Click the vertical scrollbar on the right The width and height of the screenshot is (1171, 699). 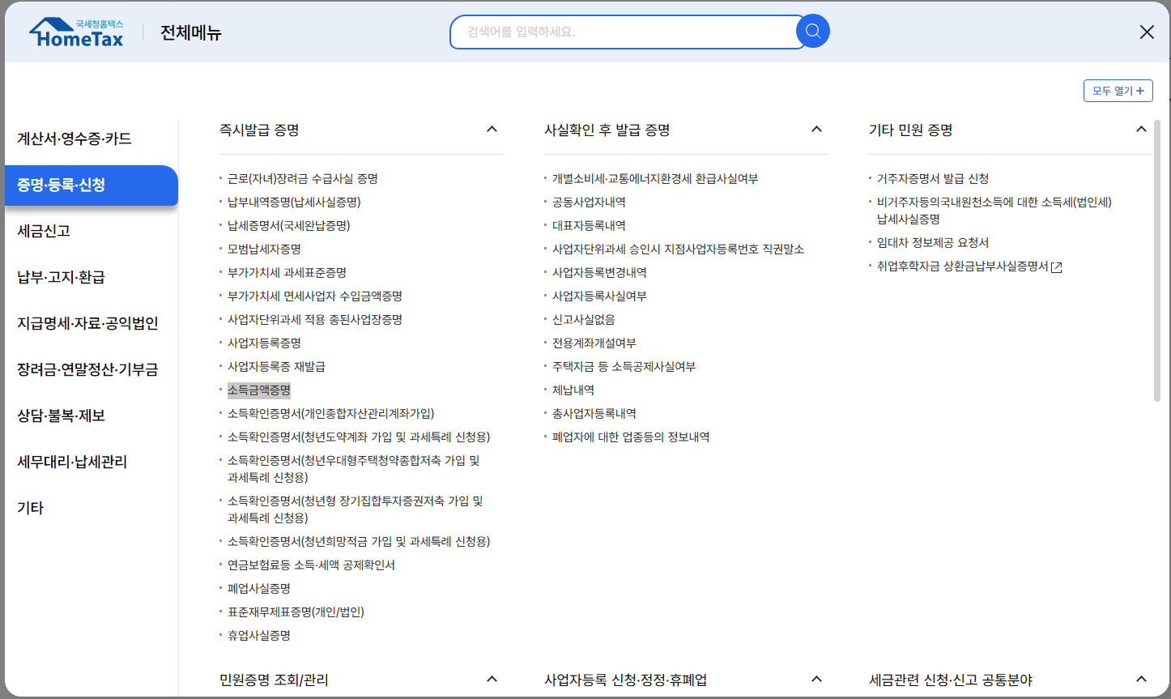point(1157,261)
